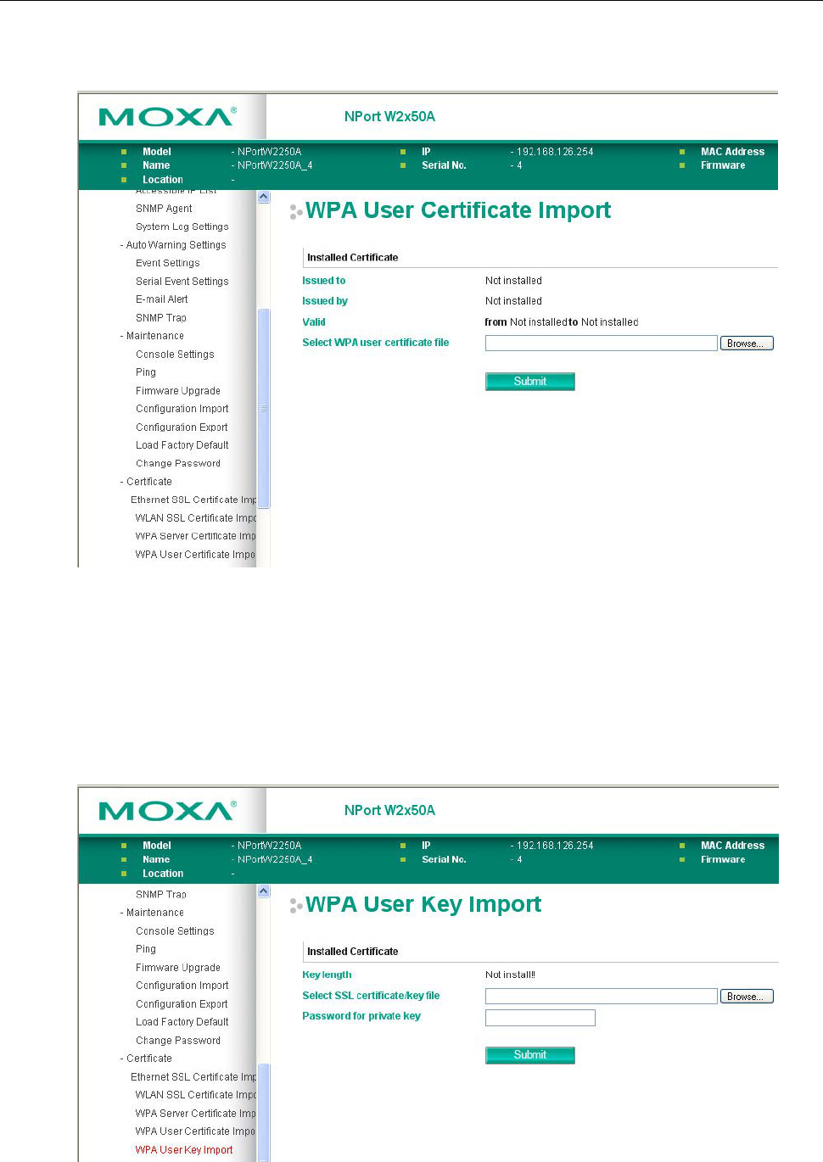Open Configuration Export in top sidebar
Image resolution: width=823 pixels, height=1162 pixels.
tap(182, 427)
